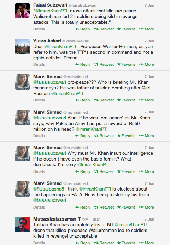Expand Details under the Rs50 million tweet

[x=39, y=136]
